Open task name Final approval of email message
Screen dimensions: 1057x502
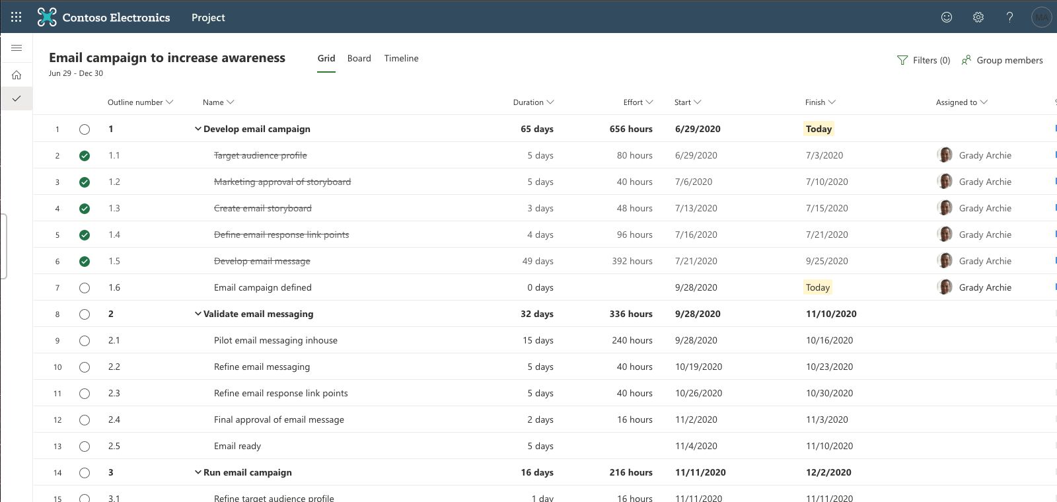[279, 419]
